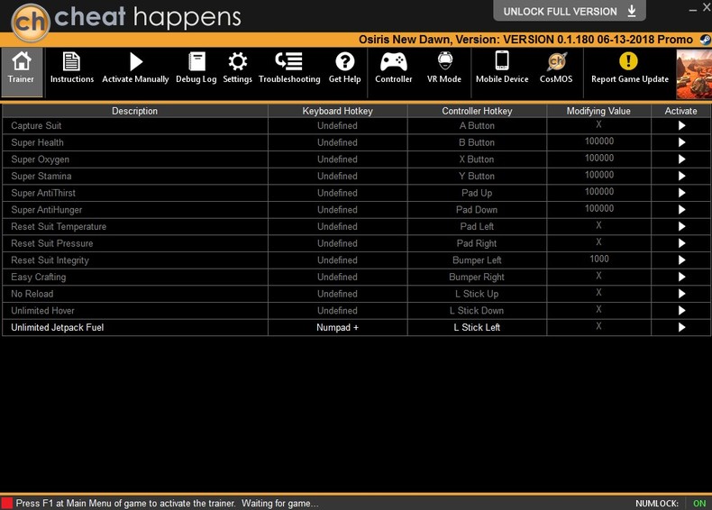Click the B Button controller hotkey
This screenshot has width=712, height=510.
[477, 142]
